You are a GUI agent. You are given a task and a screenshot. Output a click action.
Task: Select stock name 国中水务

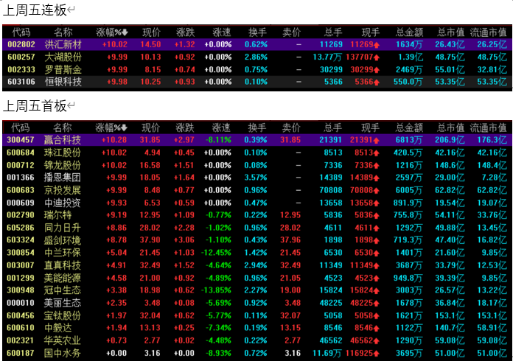click(62, 353)
